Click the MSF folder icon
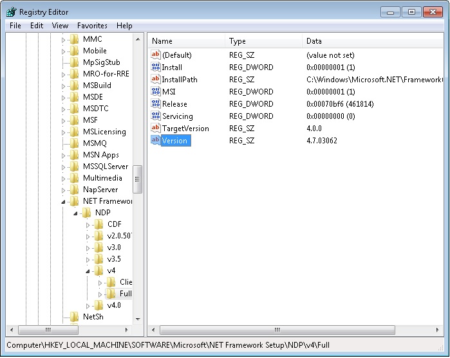Image resolution: width=450 pixels, height=358 pixels. [x=75, y=120]
